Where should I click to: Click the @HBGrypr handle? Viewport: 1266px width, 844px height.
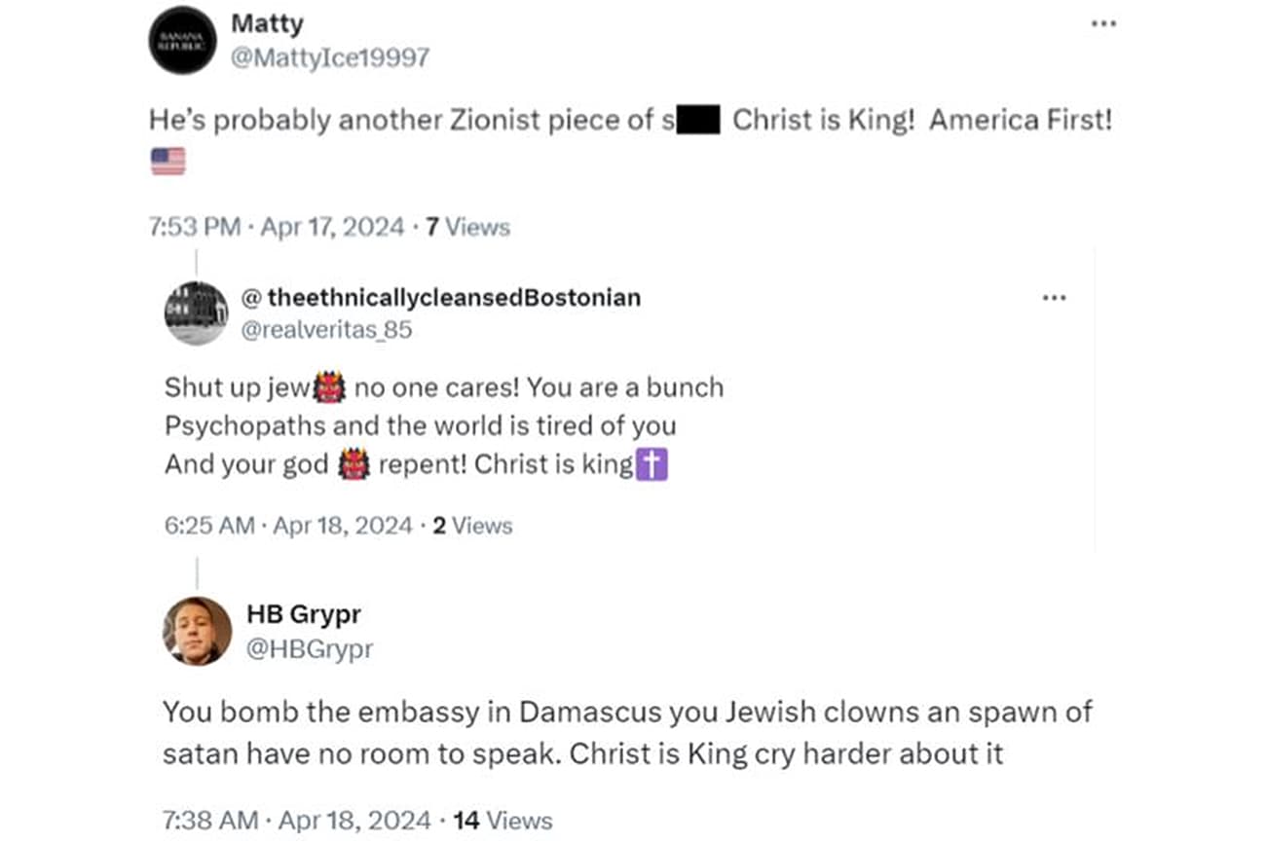pos(310,648)
